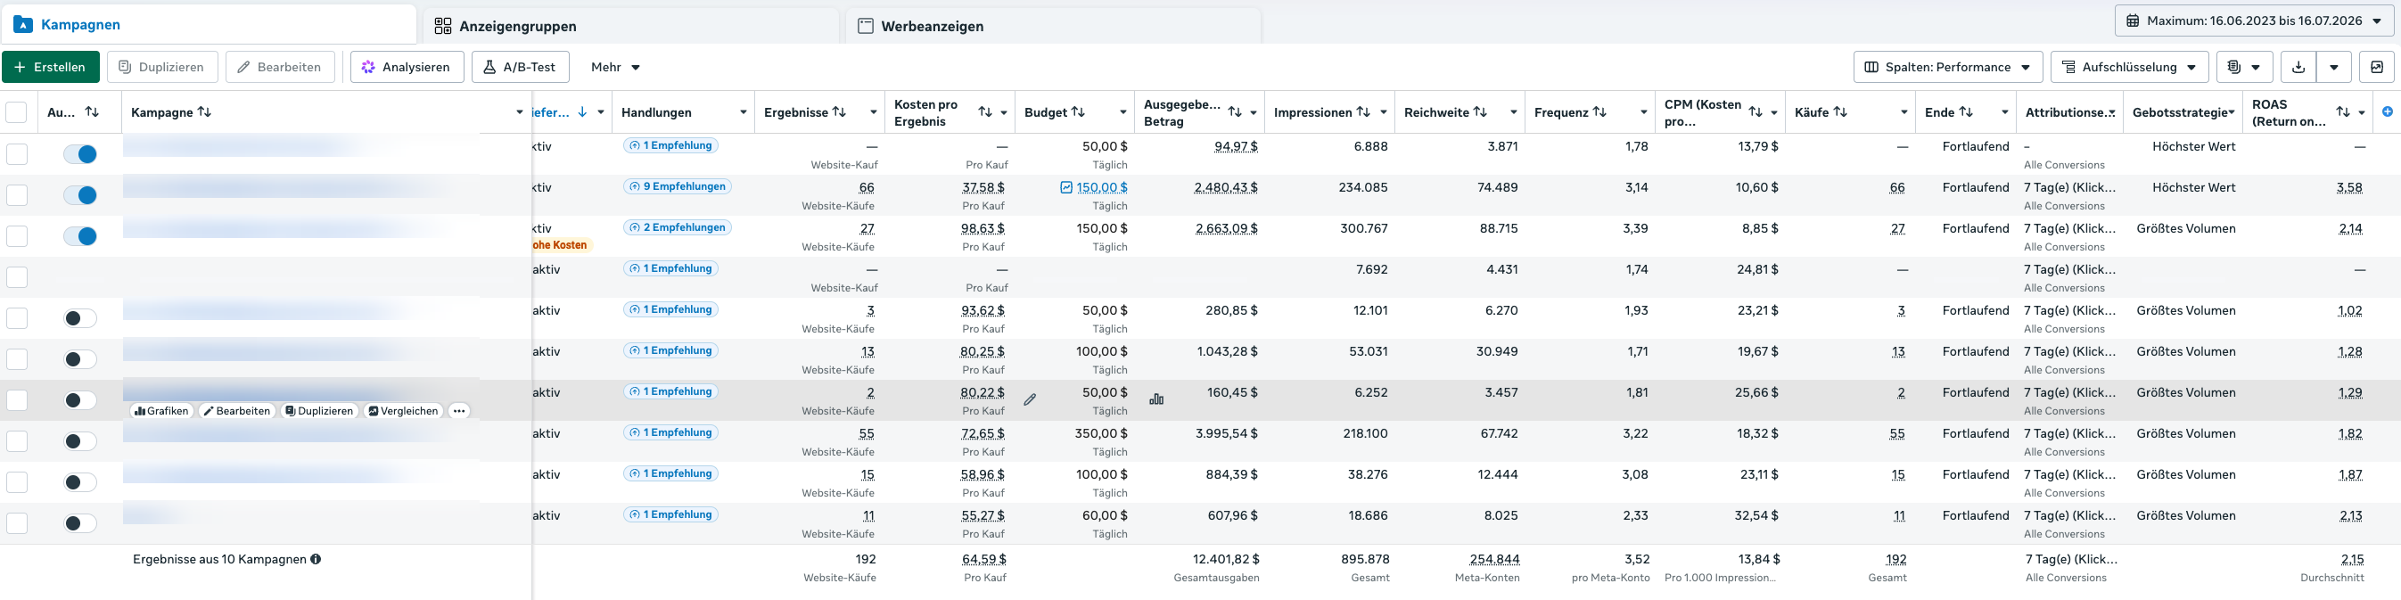
Task: Open the 2 Empfehlungen badge
Action: [x=677, y=227]
